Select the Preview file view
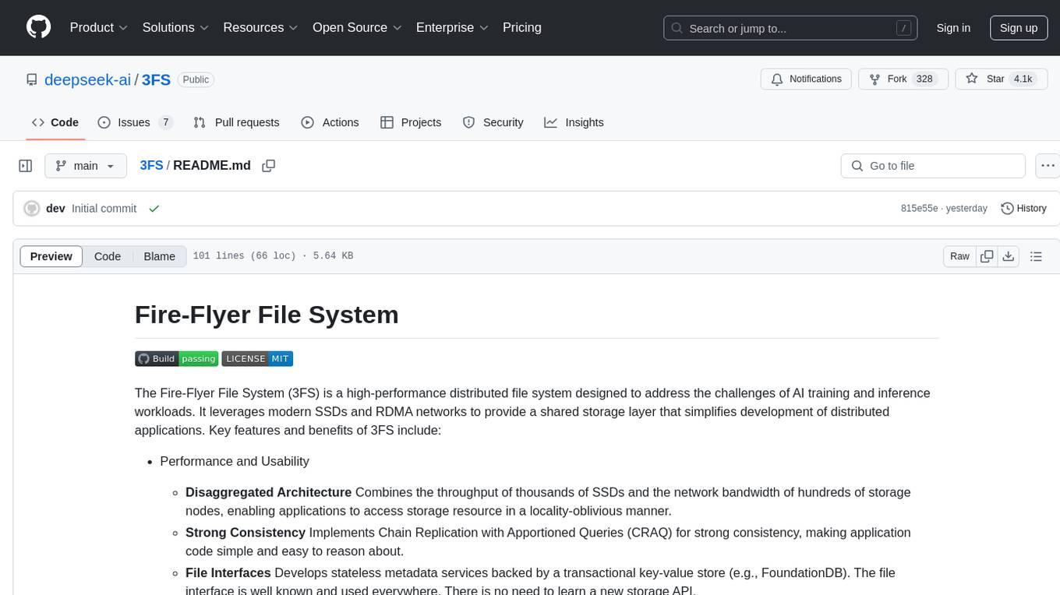 (x=51, y=256)
